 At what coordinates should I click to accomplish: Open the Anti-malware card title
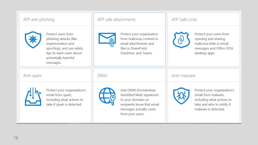click(183, 76)
